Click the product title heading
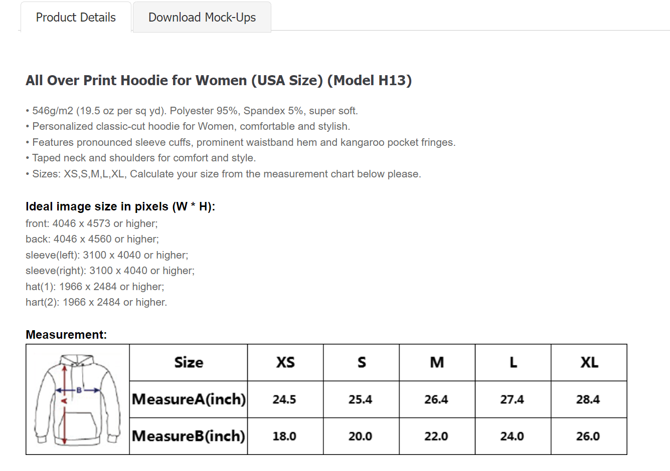670x471 pixels. pos(219,80)
